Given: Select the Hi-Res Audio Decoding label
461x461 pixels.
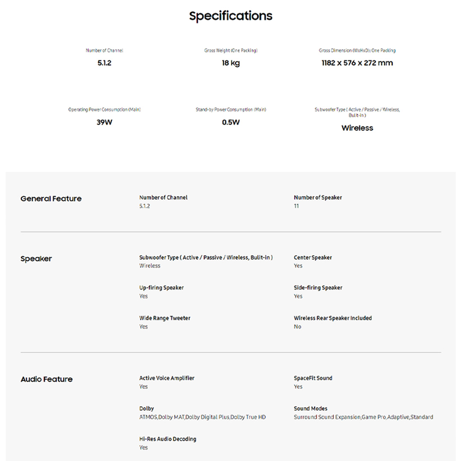Looking at the screenshot, I should (168, 439).
